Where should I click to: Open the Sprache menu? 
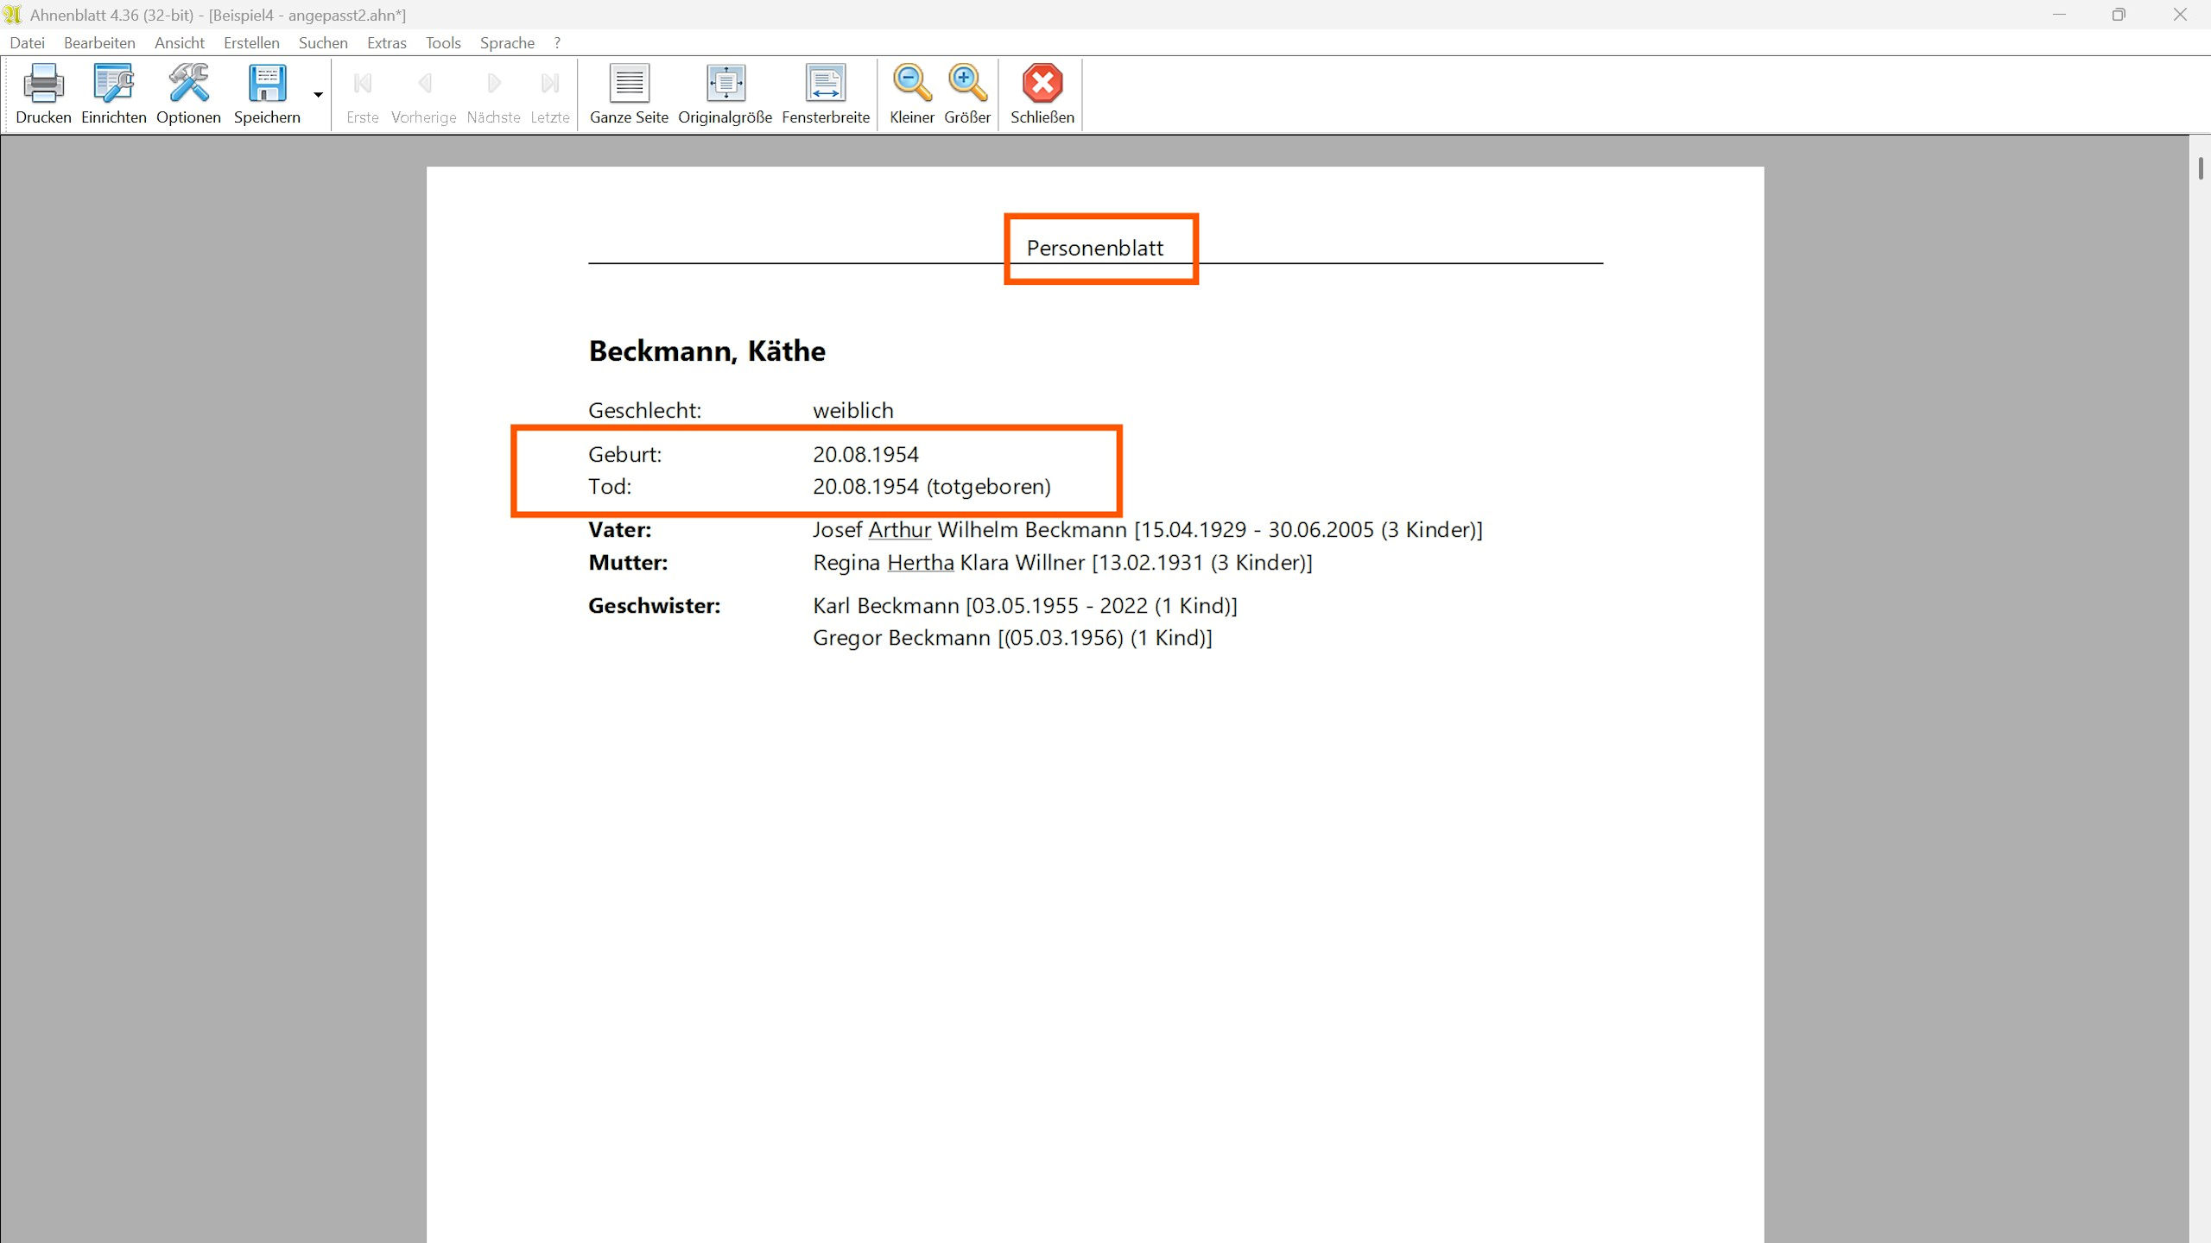click(507, 43)
